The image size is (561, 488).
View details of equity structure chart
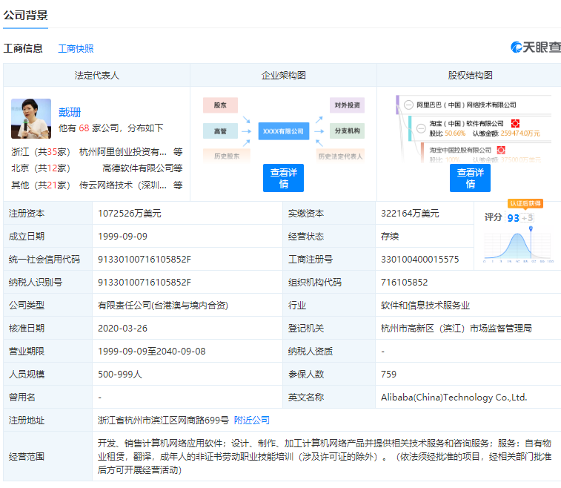pos(470,178)
